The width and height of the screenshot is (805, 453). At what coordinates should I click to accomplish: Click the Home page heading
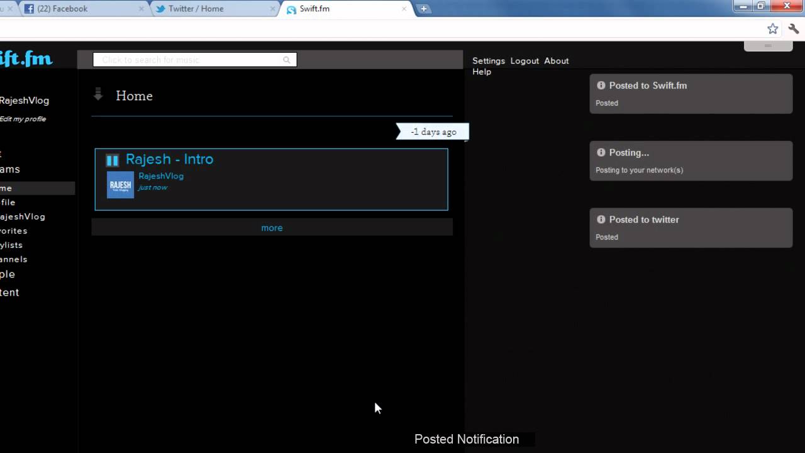click(x=134, y=96)
